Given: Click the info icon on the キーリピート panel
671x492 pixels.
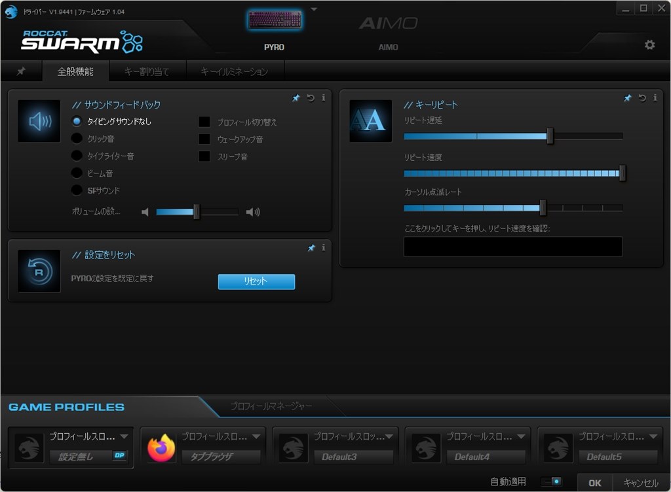Looking at the screenshot, I should point(655,98).
